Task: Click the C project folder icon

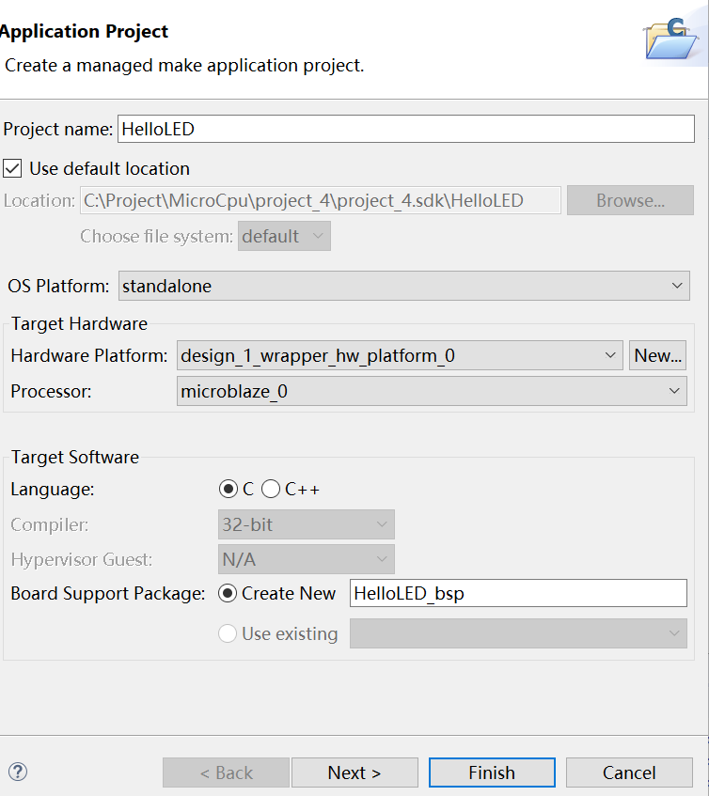Action: pos(675,36)
